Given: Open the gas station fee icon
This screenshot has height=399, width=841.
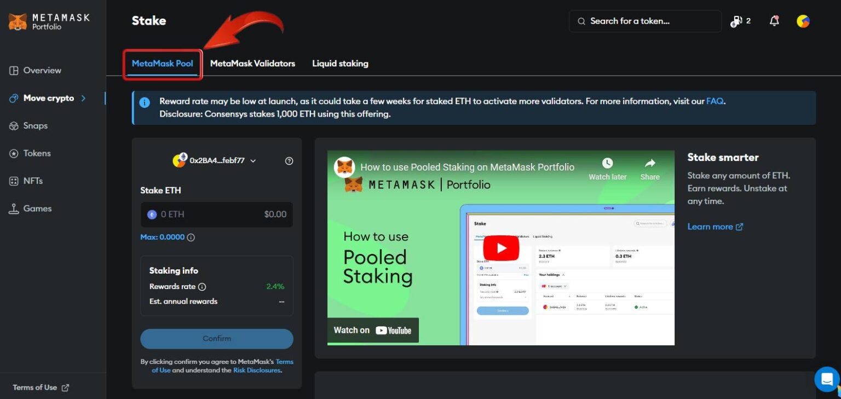Looking at the screenshot, I should click(736, 21).
